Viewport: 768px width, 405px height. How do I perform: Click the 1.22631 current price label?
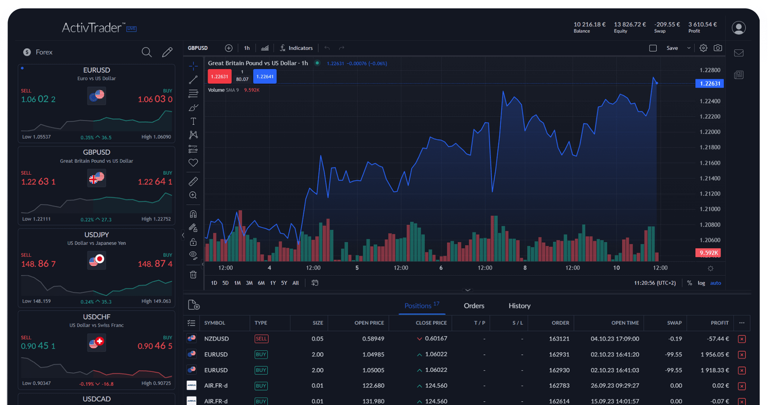tap(709, 83)
